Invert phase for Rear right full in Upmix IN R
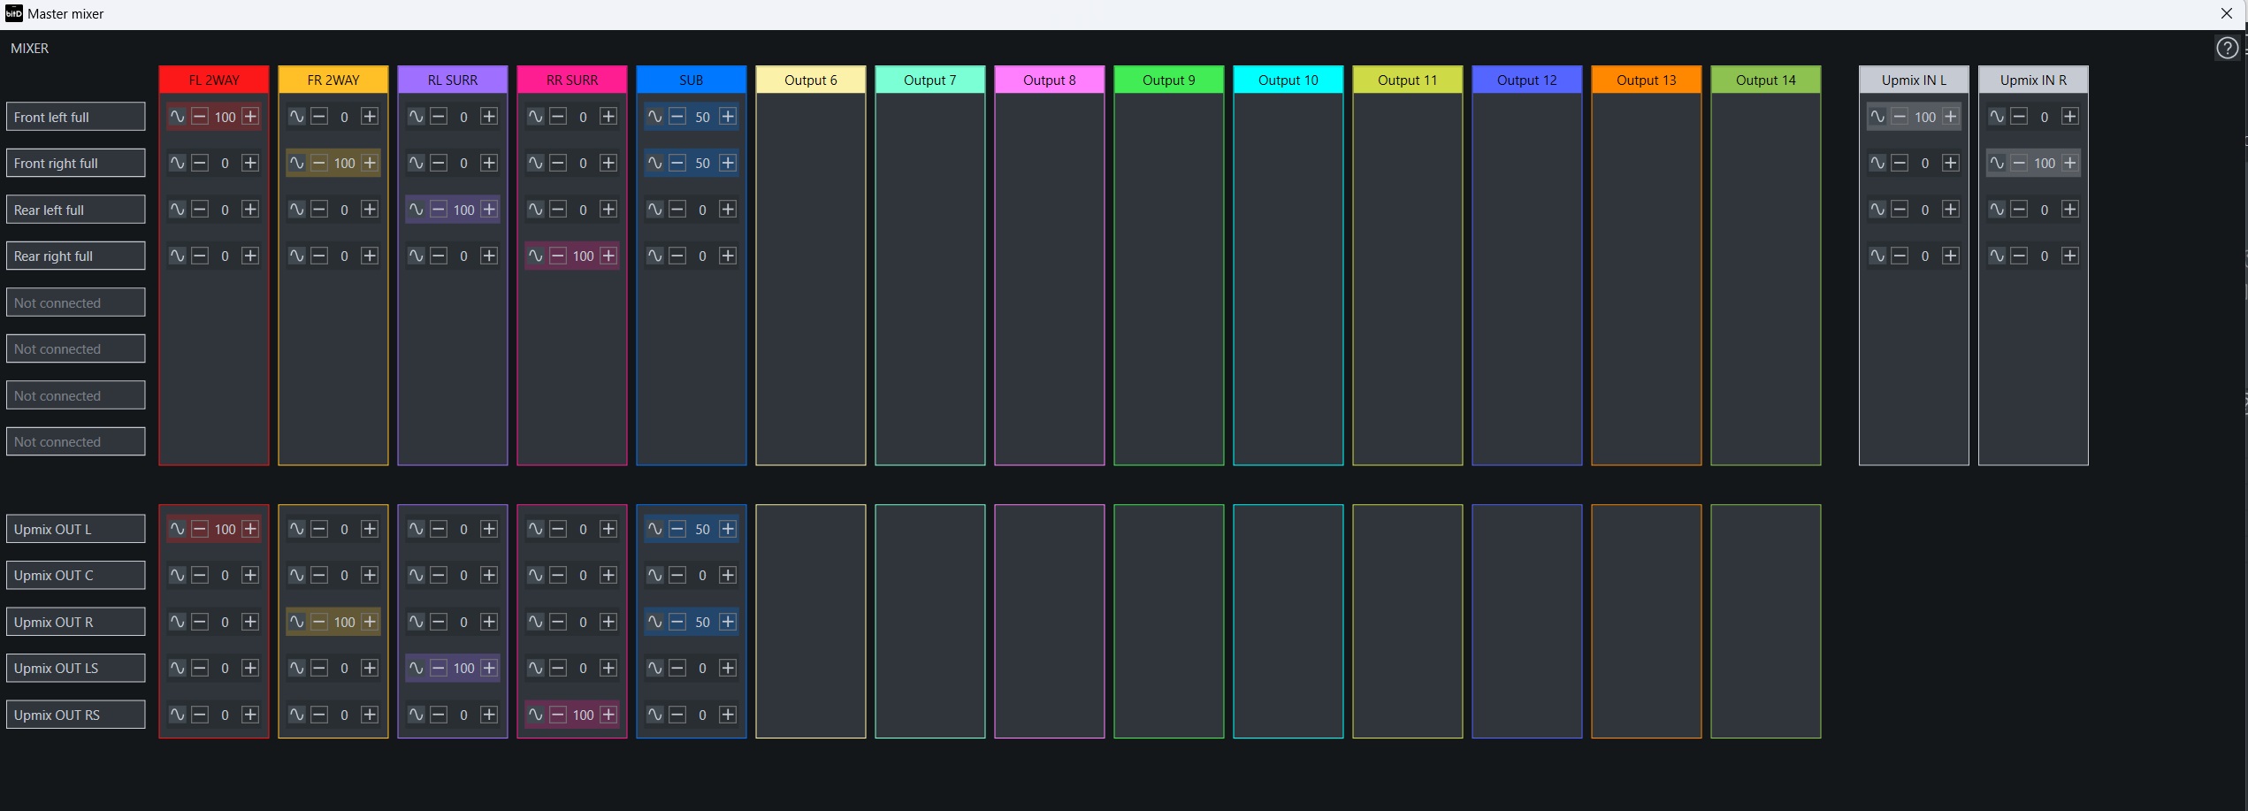 (1997, 256)
